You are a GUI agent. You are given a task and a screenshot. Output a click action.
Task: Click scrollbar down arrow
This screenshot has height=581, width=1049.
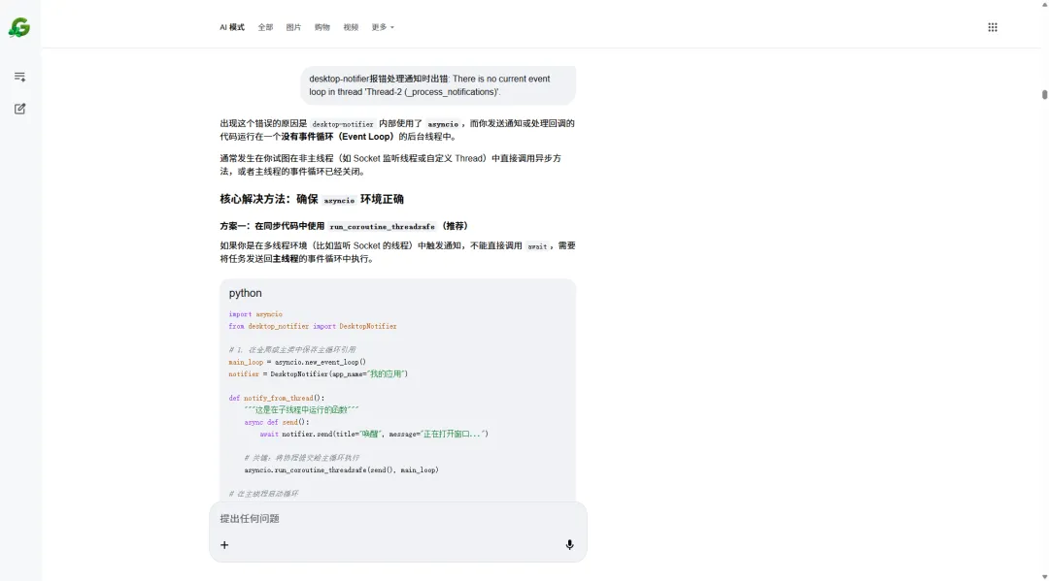click(1044, 576)
